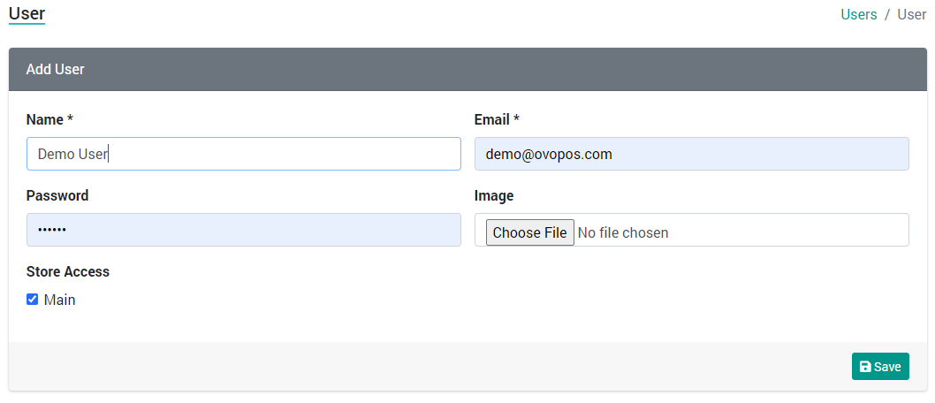Click the Add User panel header
Screen dimensions: 935x403
point(468,69)
